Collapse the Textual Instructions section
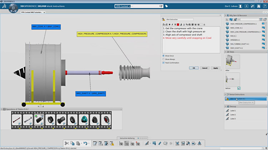Screen dimensions: 268x150 coord(226,94)
